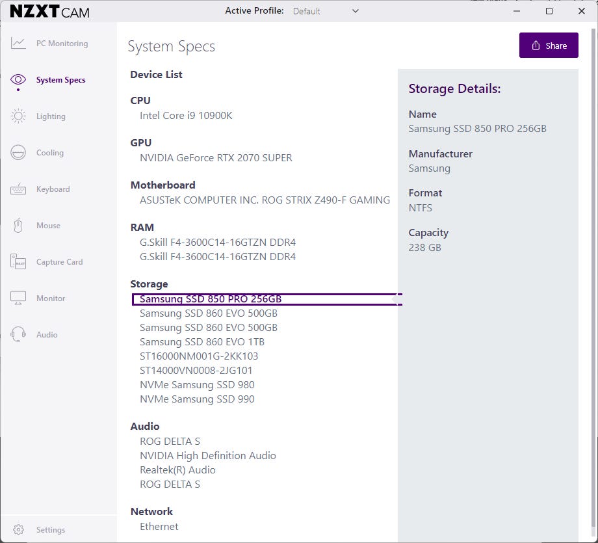The width and height of the screenshot is (598, 543).
Task: Select the last ROG DELTA S entry
Action: point(170,484)
